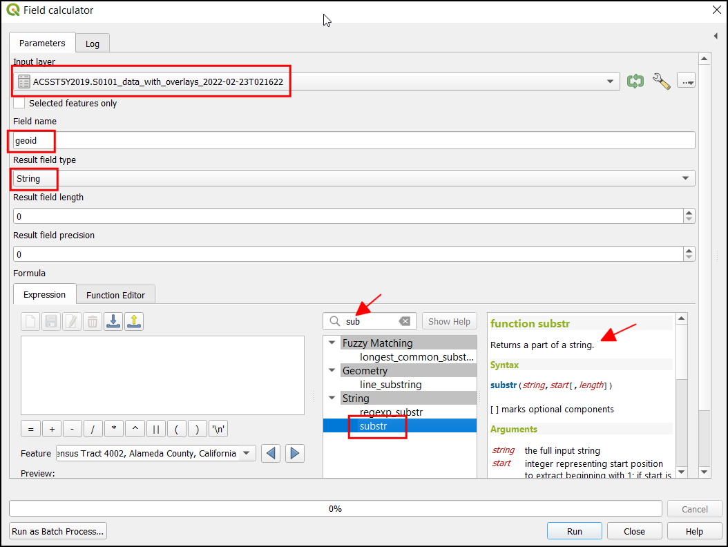
Task: Click the Run button
Action: tap(574, 531)
